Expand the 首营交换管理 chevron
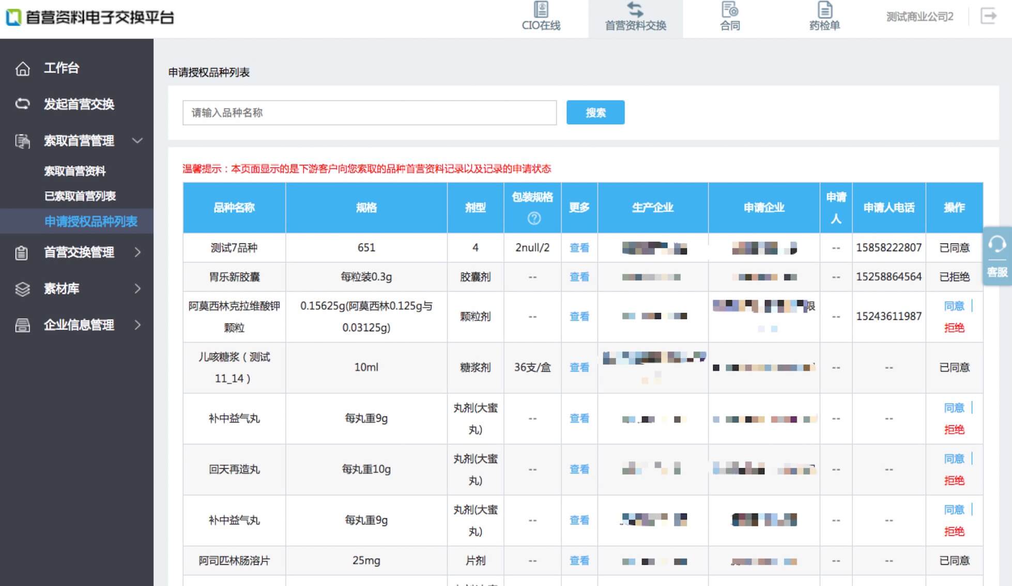The height and width of the screenshot is (586, 1012). (137, 252)
